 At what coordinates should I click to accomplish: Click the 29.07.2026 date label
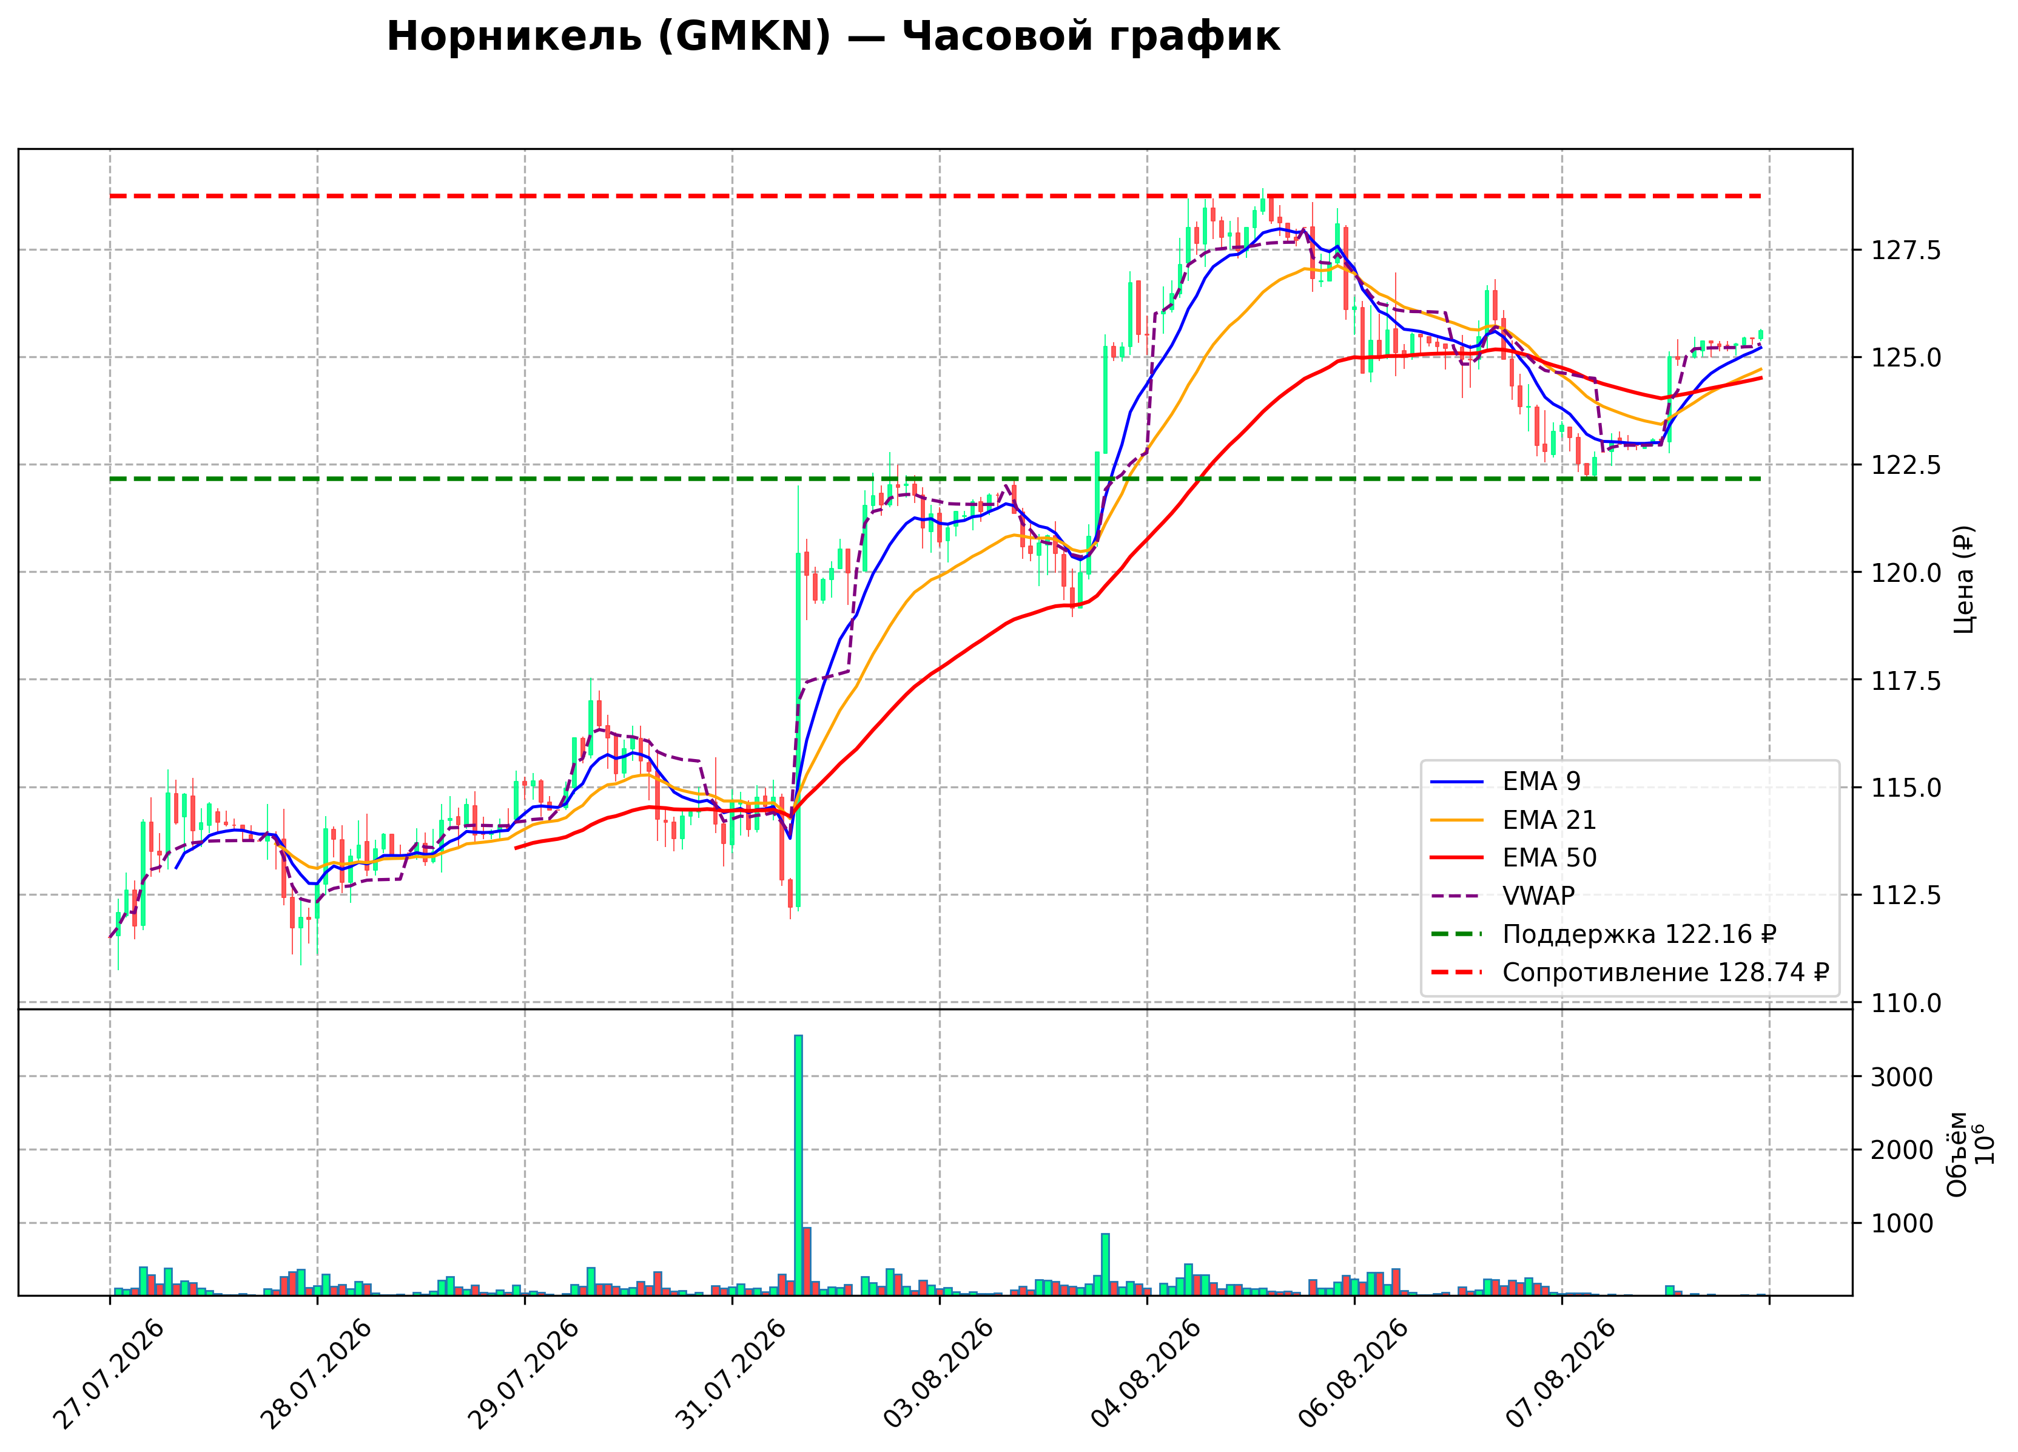point(523,1374)
